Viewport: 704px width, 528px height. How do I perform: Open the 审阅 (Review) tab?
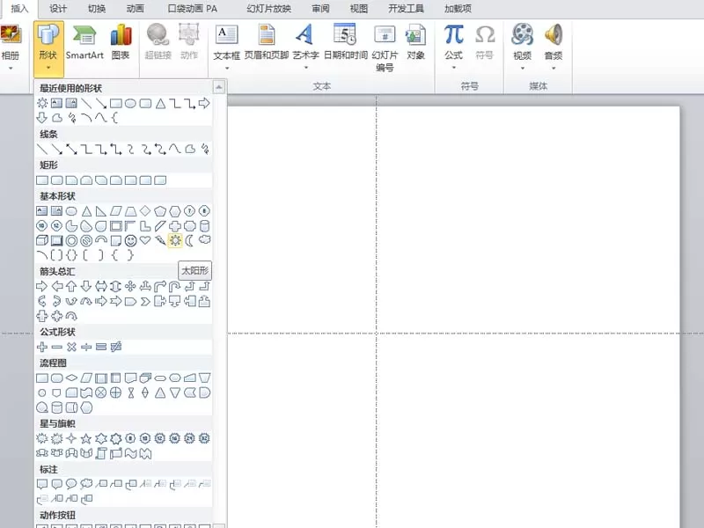320,9
